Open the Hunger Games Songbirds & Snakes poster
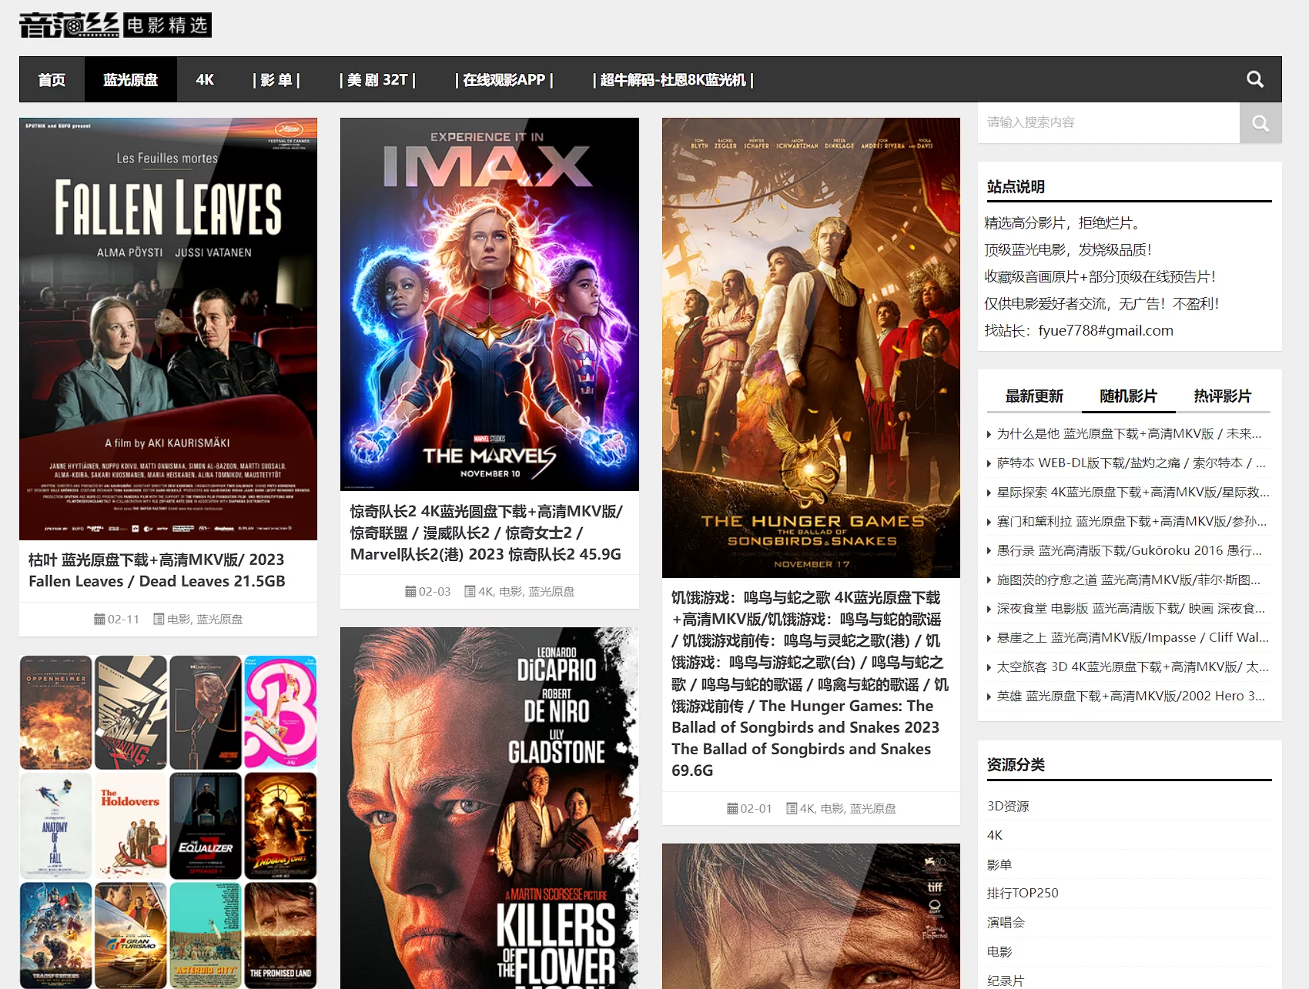The height and width of the screenshot is (989, 1309). coord(811,347)
